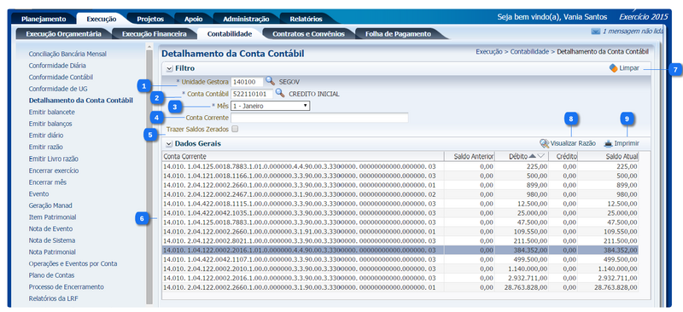Image resolution: width=683 pixels, height=312 pixels.
Task: Click the Saldo Atual column header
Action: point(609,156)
